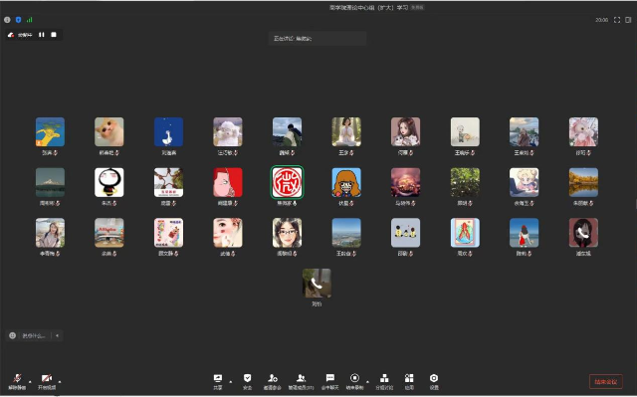Open the meeting info icon at top left
This screenshot has width=637, height=397.
point(7,20)
